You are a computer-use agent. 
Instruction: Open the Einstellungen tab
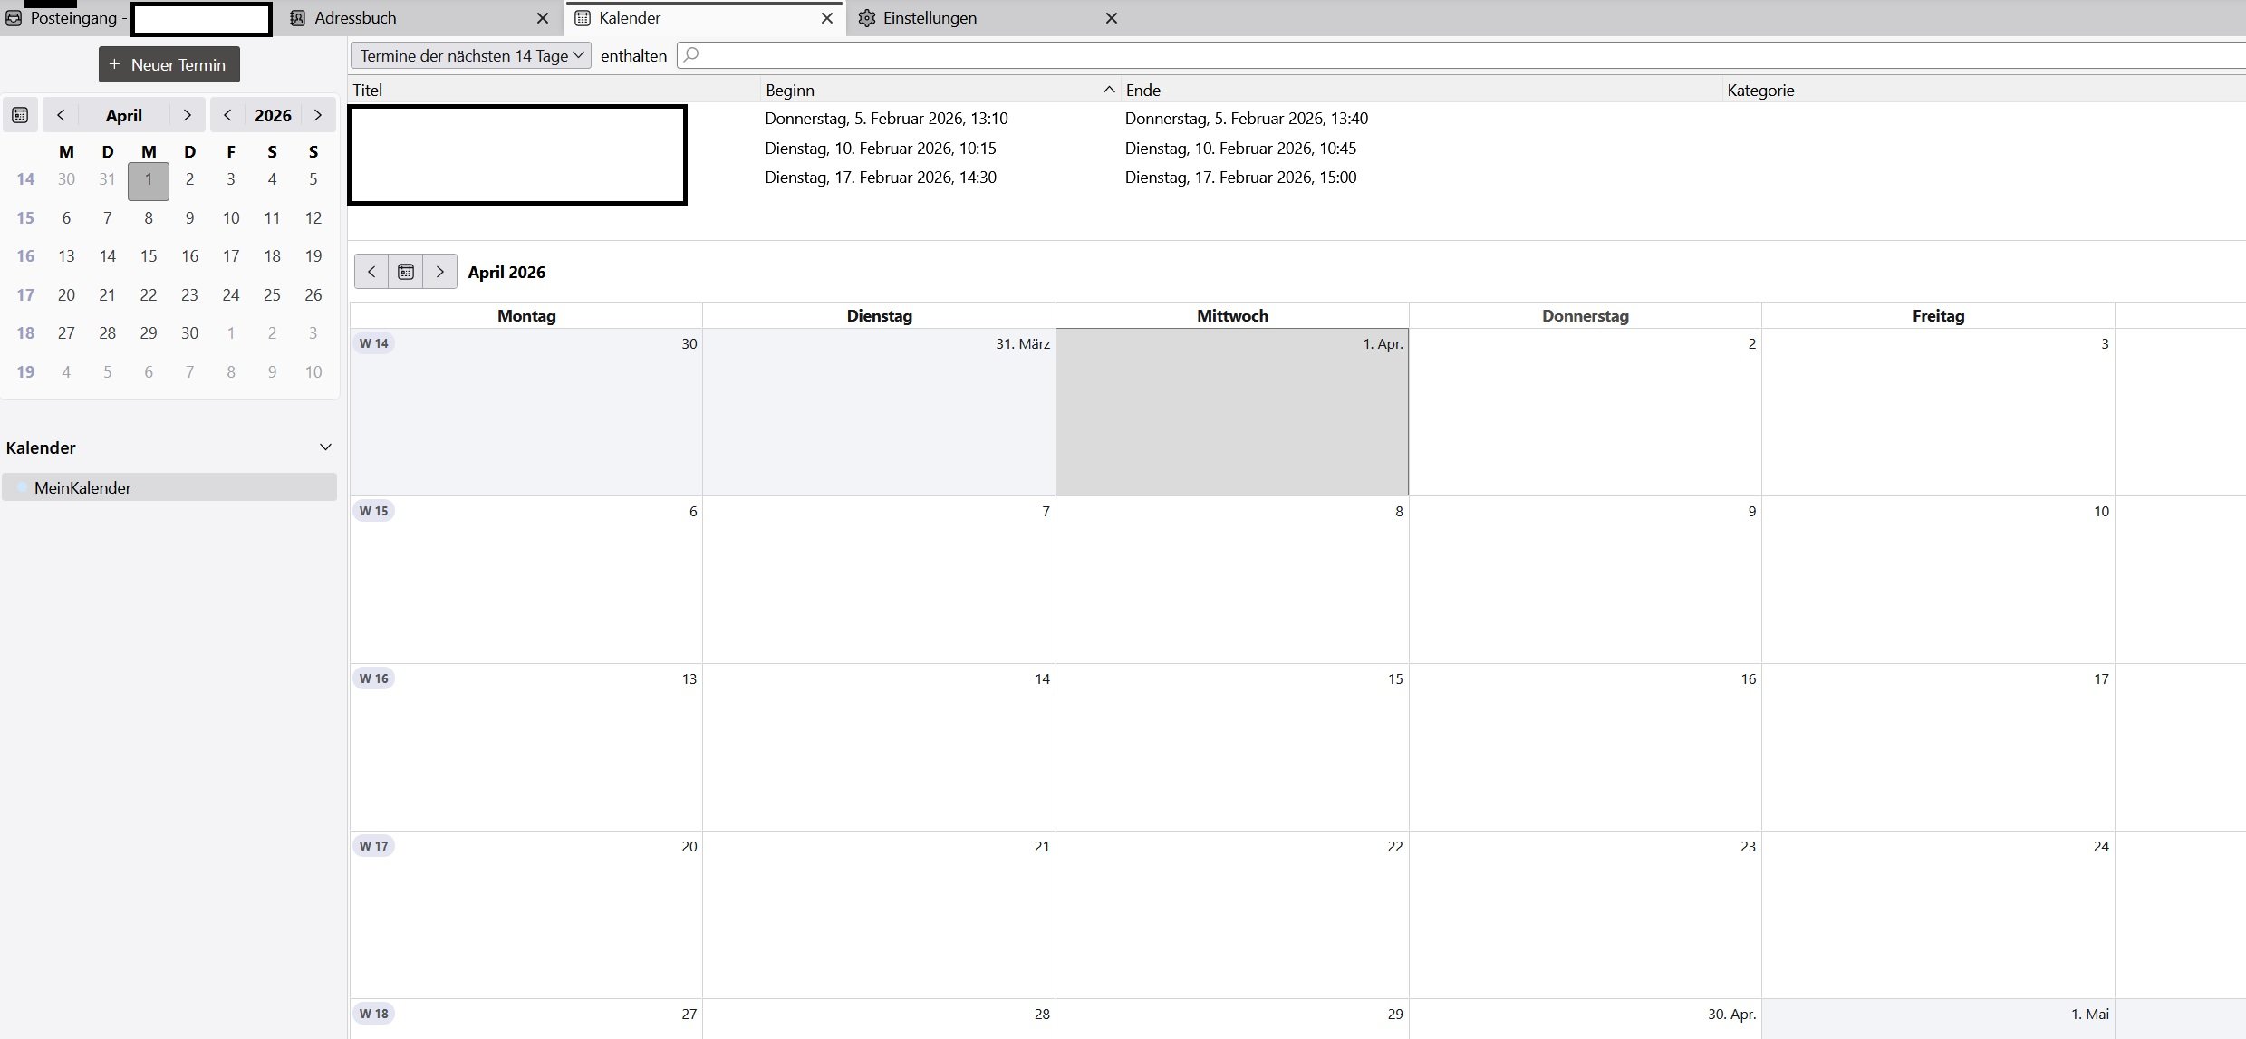click(x=929, y=18)
